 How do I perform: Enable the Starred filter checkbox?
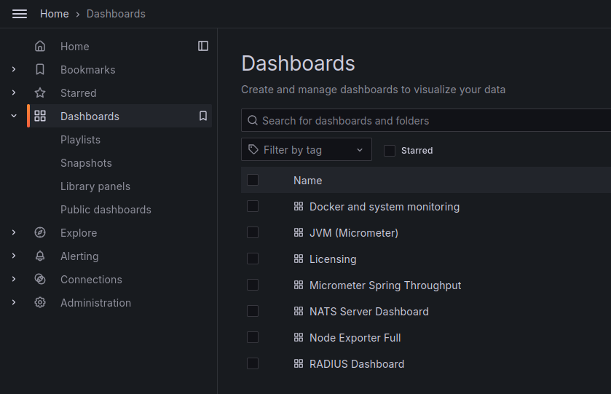pos(390,150)
